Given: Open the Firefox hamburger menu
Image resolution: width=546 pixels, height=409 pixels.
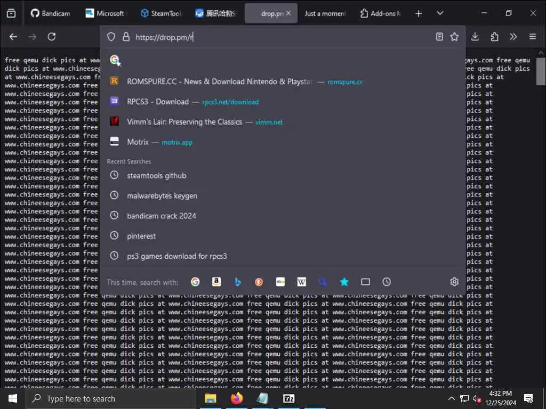Looking at the screenshot, I should (x=533, y=37).
